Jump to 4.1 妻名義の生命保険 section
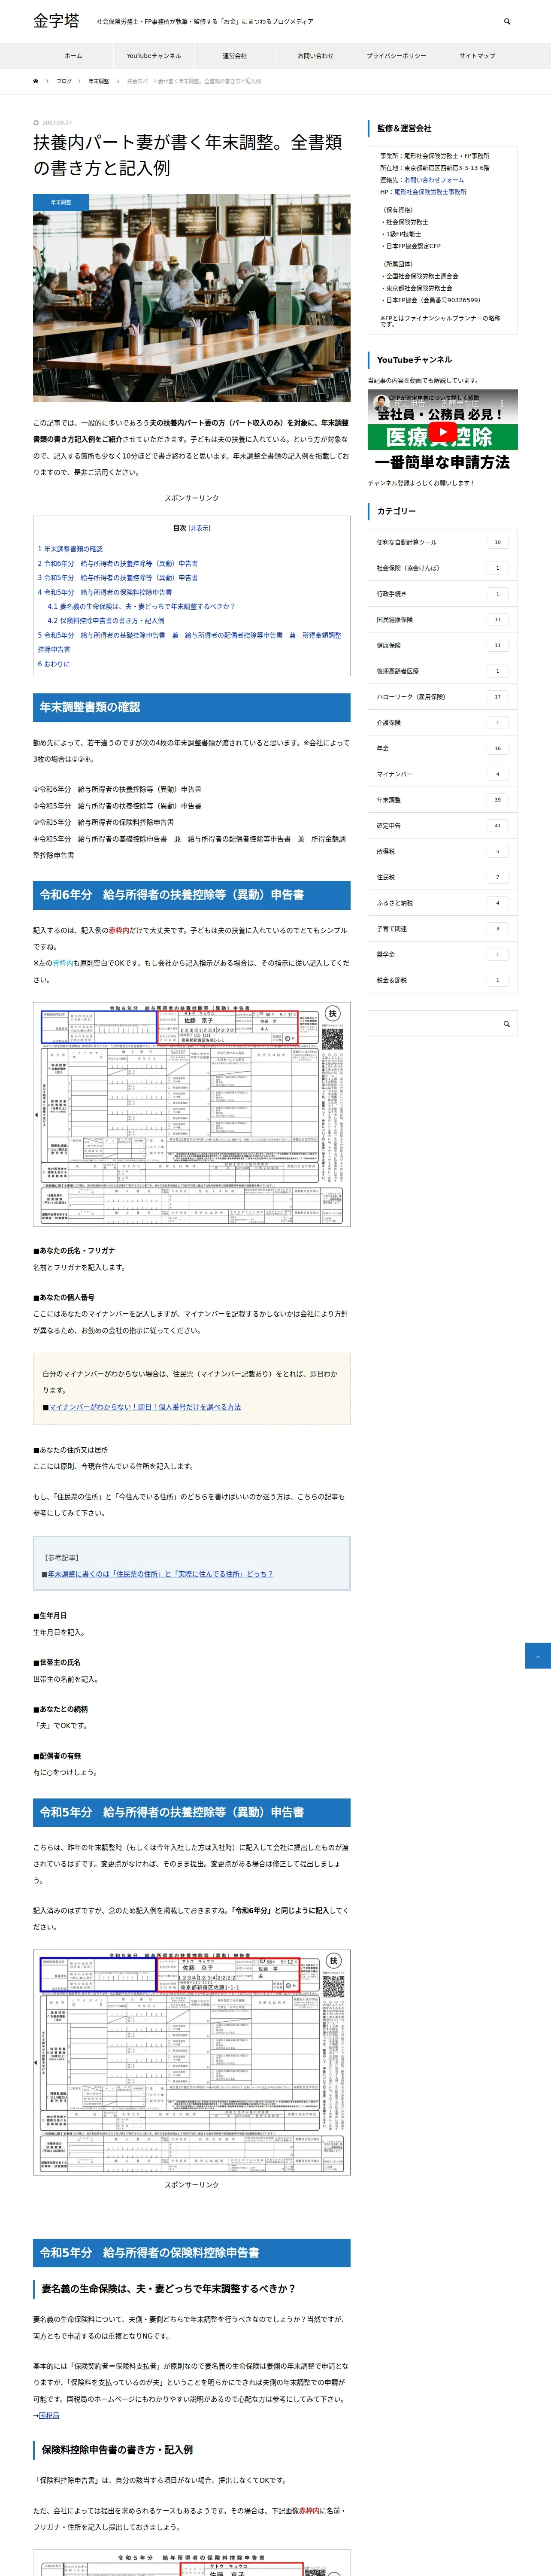The width and height of the screenshot is (551, 2576). [x=141, y=606]
